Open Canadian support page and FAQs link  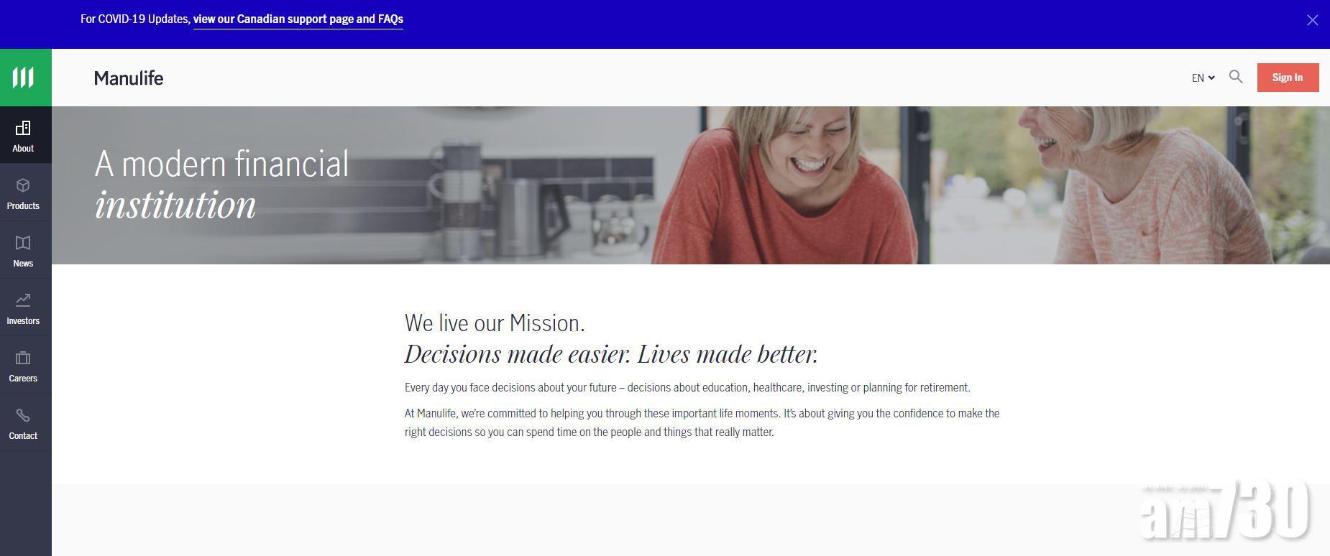tap(298, 19)
